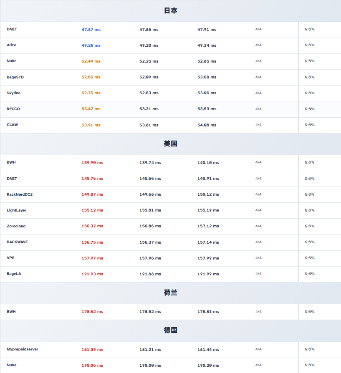The width and height of the screenshot is (341, 373).
Task: Open the RFCCO server entry
Action: coord(13,109)
